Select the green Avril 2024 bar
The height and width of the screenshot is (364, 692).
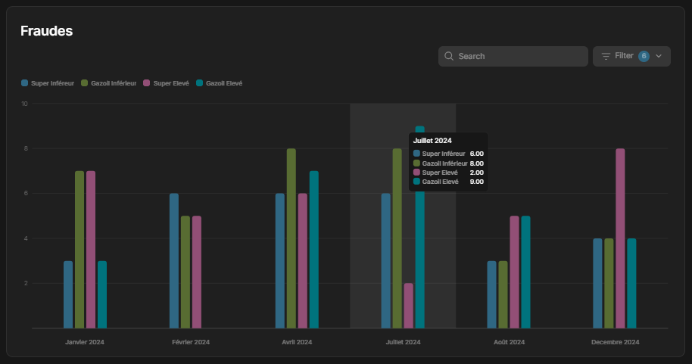[291, 238]
